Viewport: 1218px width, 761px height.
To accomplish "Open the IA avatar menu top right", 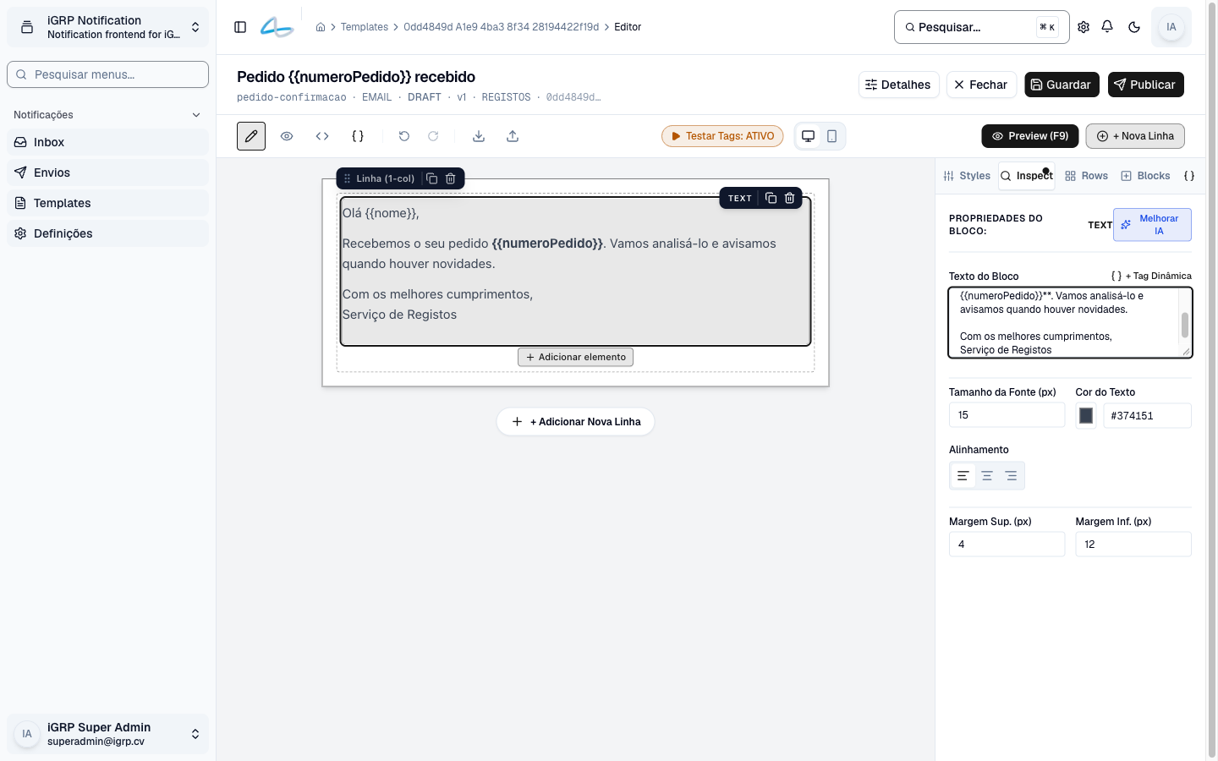I will (x=1171, y=27).
